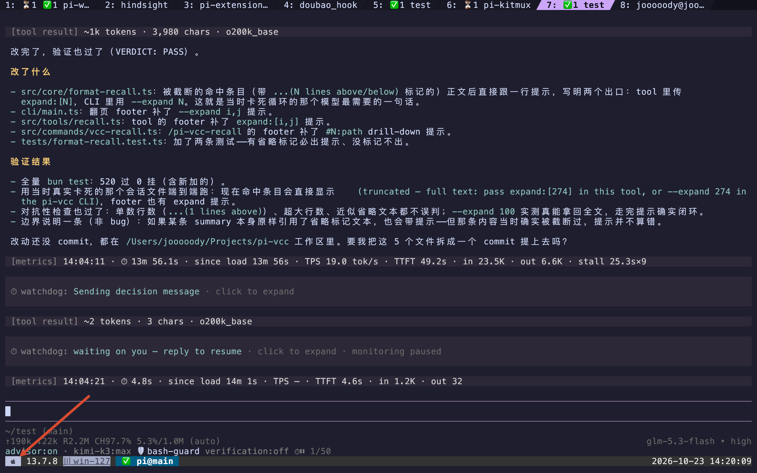Click the 验证结果 heading
757x473 pixels.
tap(30, 162)
